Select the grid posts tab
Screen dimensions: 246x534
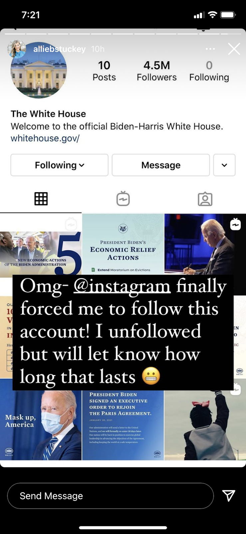coord(41,199)
